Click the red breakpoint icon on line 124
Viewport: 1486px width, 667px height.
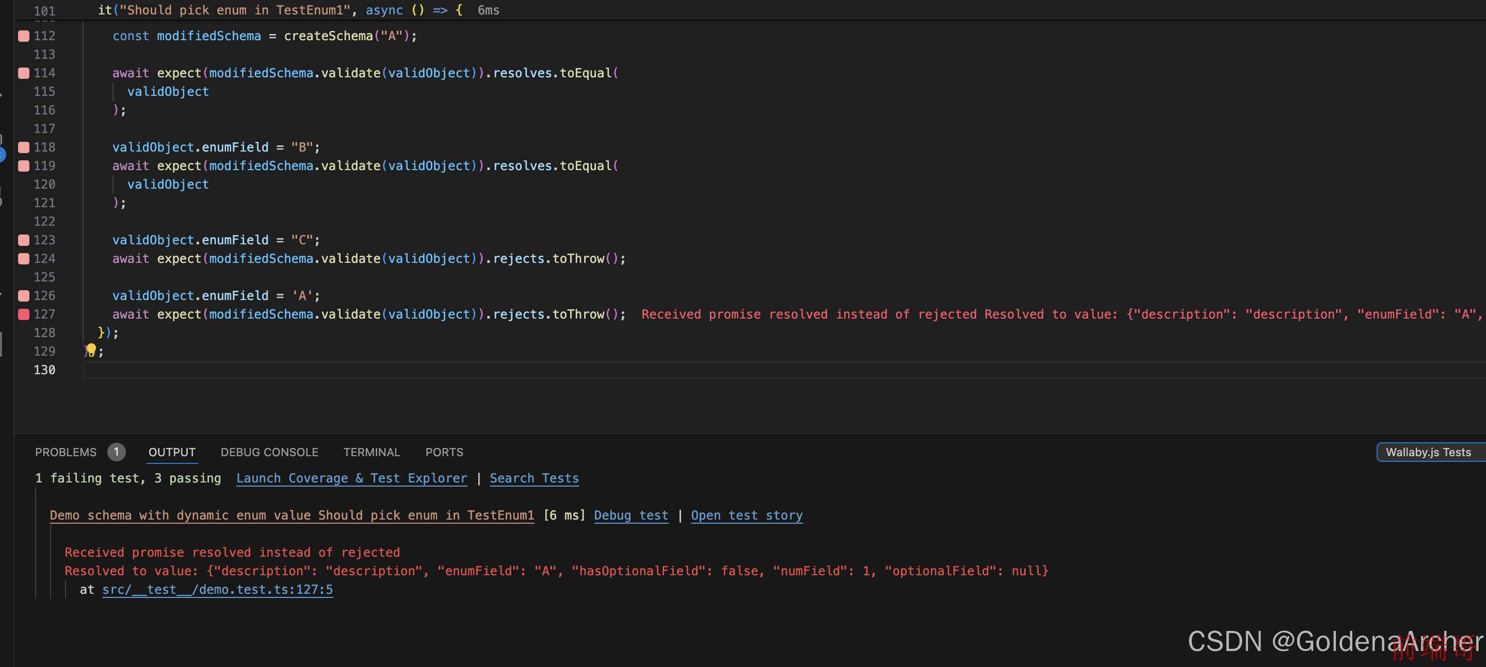tap(25, 257)
